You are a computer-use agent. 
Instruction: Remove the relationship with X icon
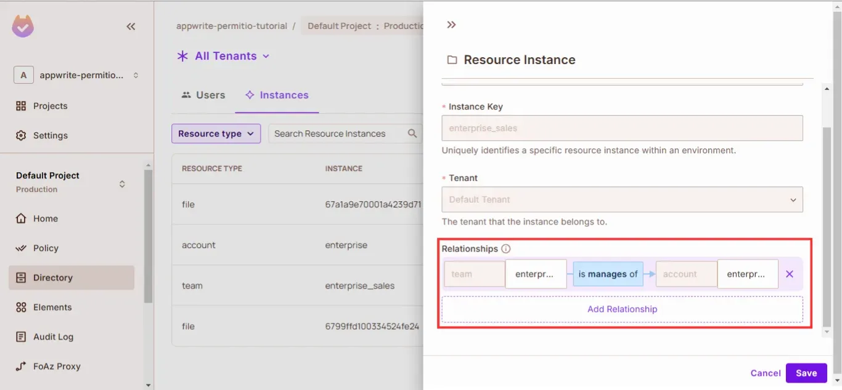coord(790,274)
